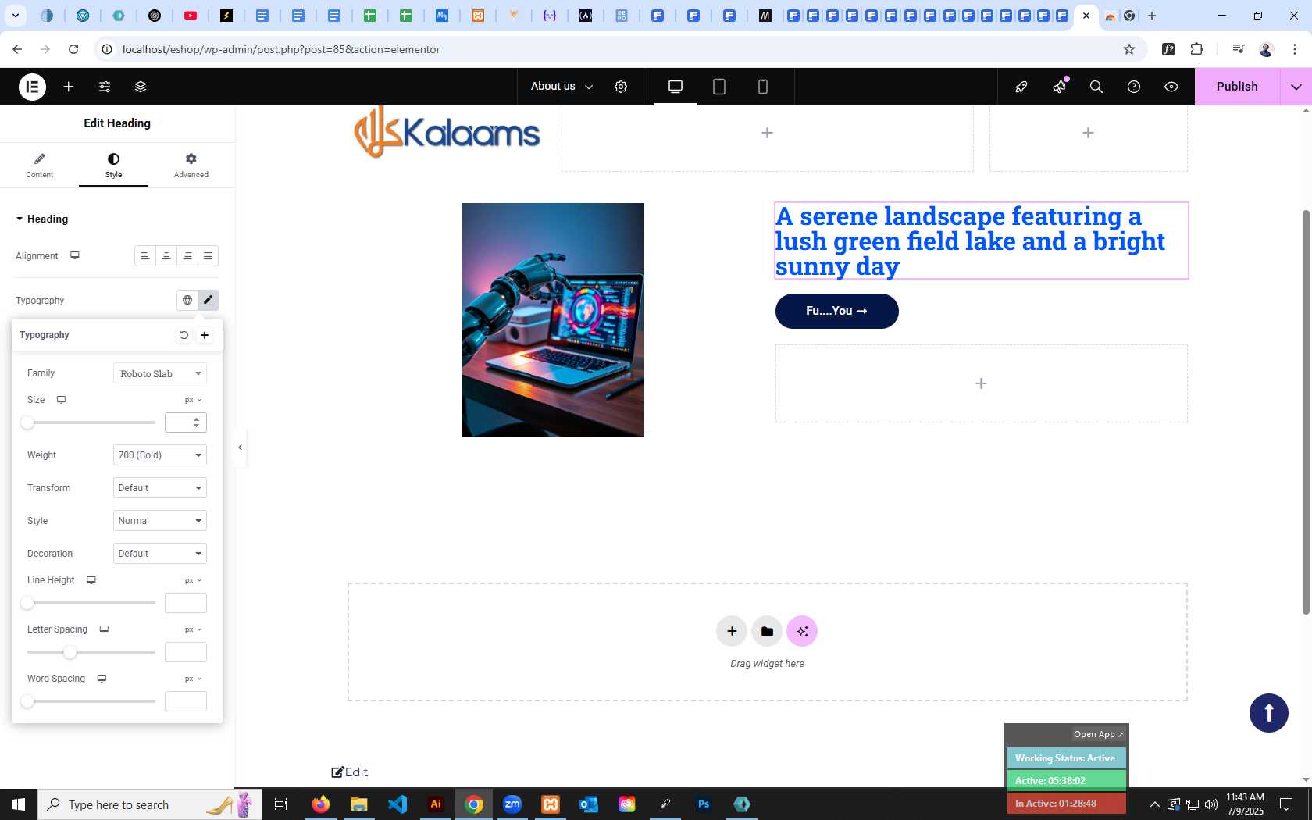Viewport: 1312px width, 820px height.
Task: Align heading text left
Action: (x=144, y=256)
